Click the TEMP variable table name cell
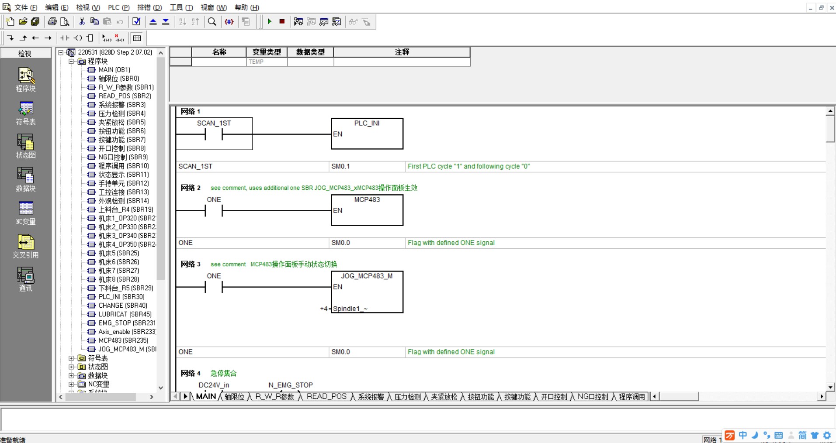Image resolution: width=836 pixels, height=443 pixels. click(219, 62)
